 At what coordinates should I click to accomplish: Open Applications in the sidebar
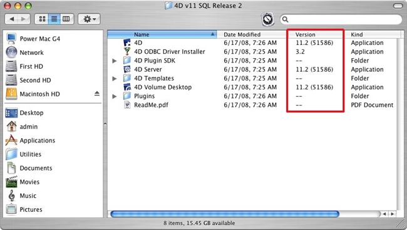38,141
